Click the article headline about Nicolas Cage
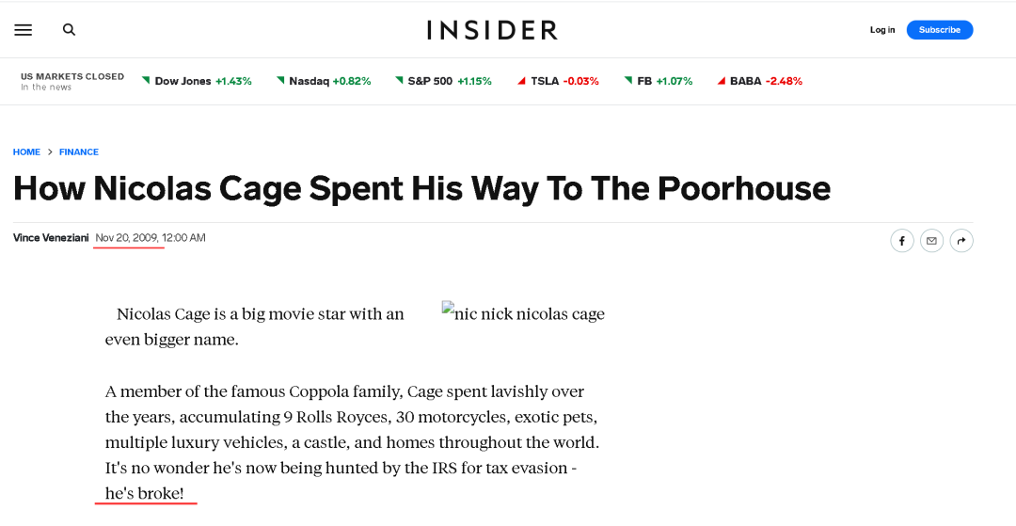This screenshot has height=526, width=1016. (421, 188)
